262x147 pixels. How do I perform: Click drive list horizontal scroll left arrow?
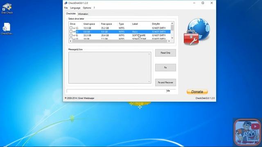tap(70, 41)
